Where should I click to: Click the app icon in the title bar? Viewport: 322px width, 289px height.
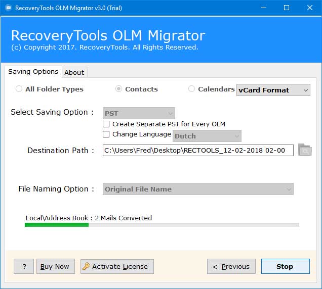(9, 8)
